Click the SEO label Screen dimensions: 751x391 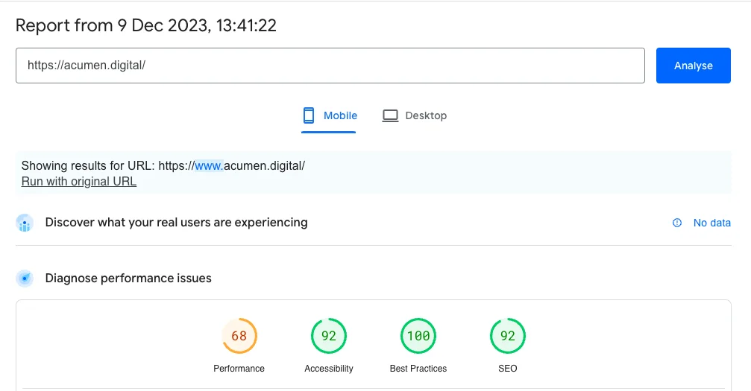click(x=508, y=369)
